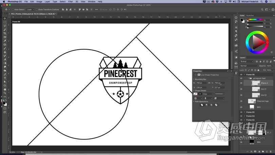The width and height of the screenshot is (275, 155).
Task: Enable the Auto-Select checkbox
Action: coord(13,10)
